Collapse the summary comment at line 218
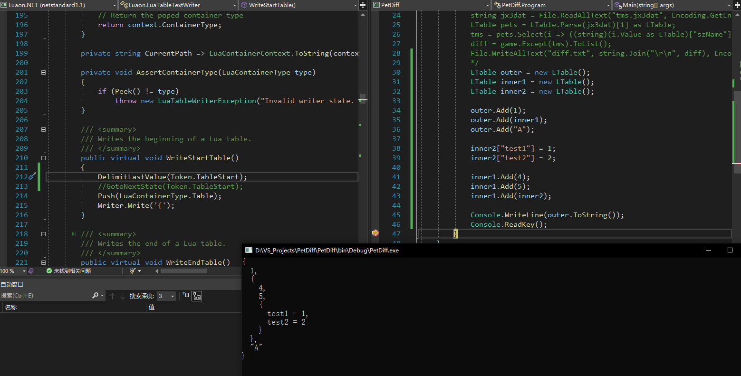Viewport: 741px width, 376px height. click(x=43, y=234)
